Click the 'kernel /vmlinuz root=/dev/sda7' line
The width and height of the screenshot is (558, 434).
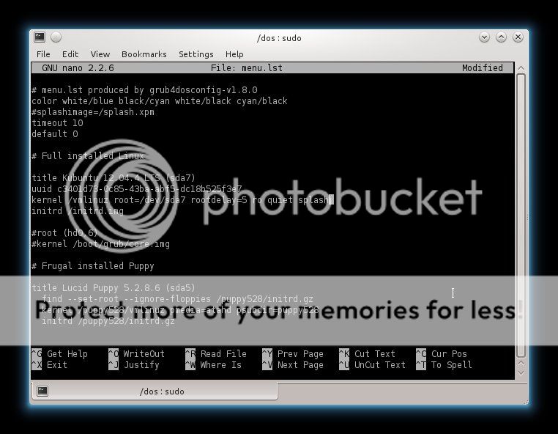pyautogui.click(x=180, y=200)
